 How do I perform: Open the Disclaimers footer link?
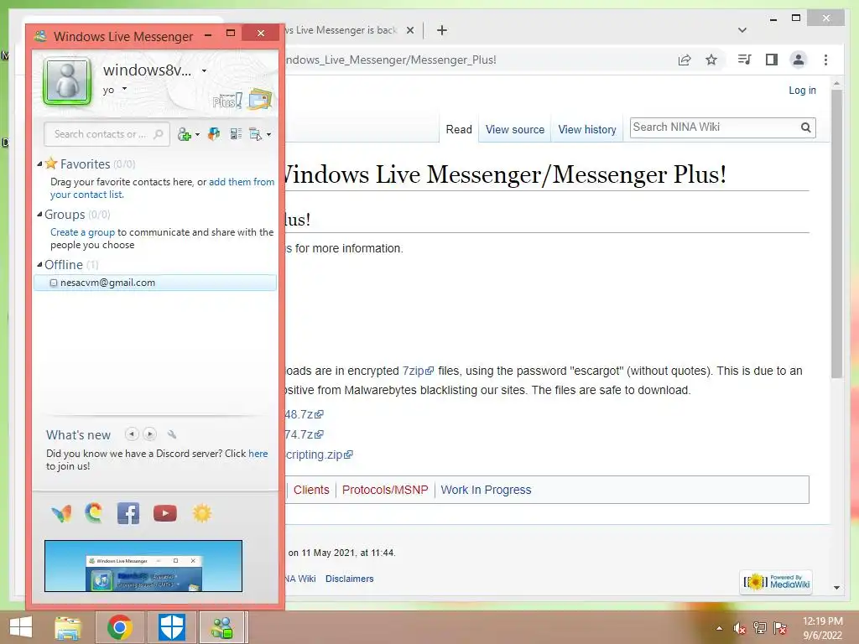click(350, 579)
